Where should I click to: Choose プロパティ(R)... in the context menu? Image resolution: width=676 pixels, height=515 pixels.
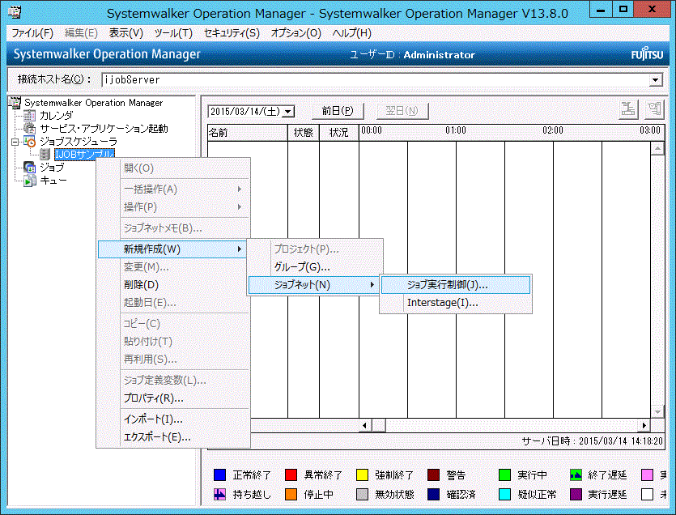(174, 398)
